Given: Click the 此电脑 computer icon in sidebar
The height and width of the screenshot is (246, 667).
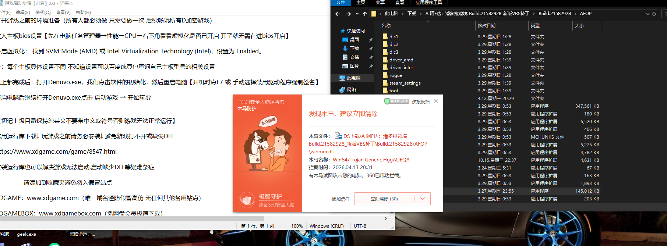Looking at the screenshot, I should tap(342, 78).
